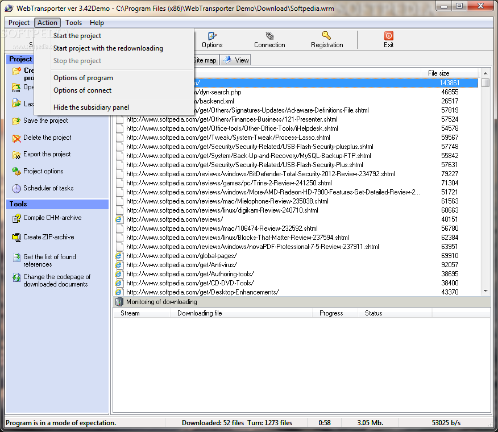Screen dimensions: 498x432
Task: Click the Delete the project link
Action: 47,138
